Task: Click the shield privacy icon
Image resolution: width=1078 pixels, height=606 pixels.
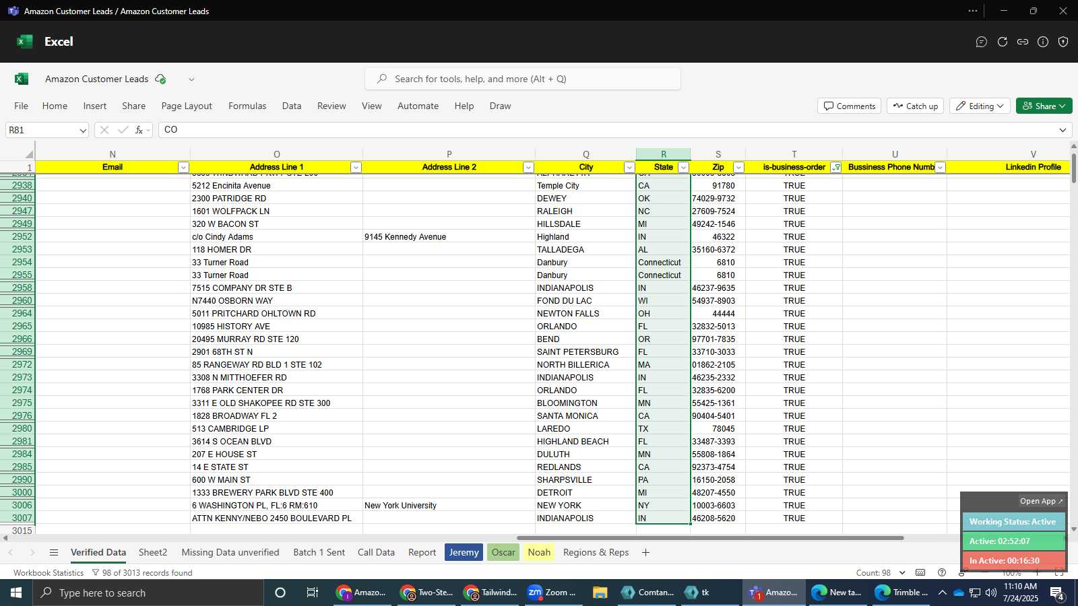Action: click(x=1063, y=42)
